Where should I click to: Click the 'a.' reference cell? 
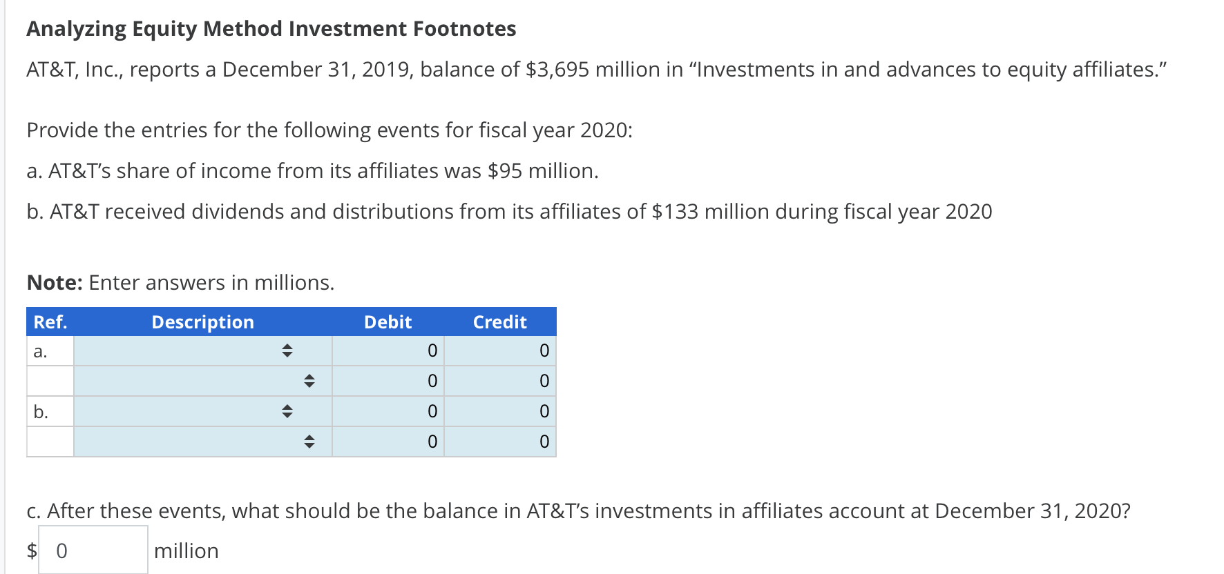coord(50,351)
